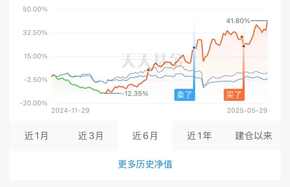
Task: Click the 50.00% y-axis label
Action: [35, 9]
